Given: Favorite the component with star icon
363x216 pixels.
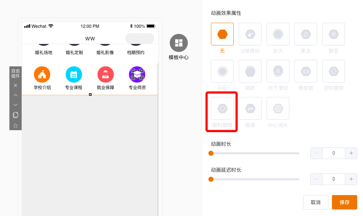Looking at the screenshot, I should [x=16, y=125].
